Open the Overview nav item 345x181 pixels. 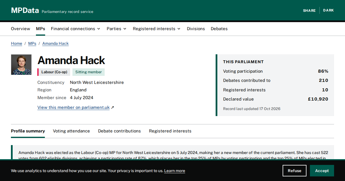(20, 29)
